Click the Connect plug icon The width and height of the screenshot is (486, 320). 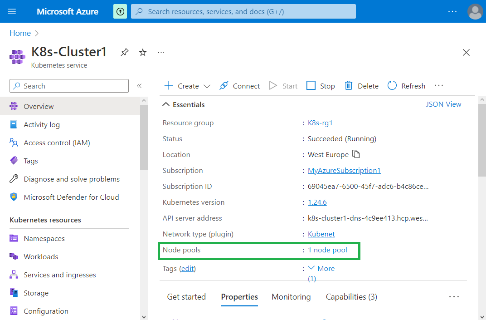[224, 86]
